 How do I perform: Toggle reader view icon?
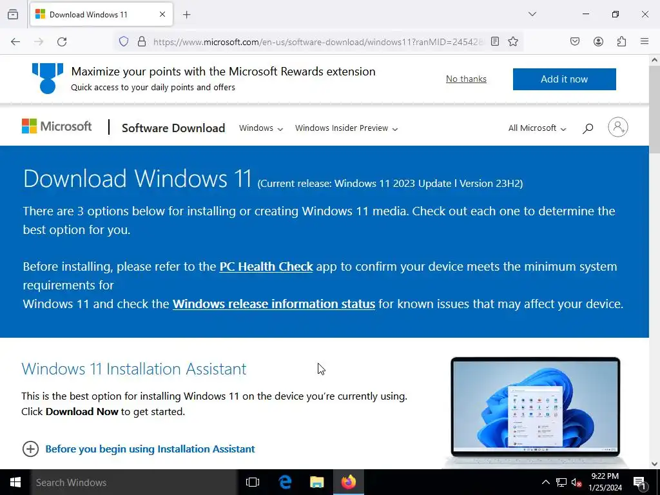point(495,41)
